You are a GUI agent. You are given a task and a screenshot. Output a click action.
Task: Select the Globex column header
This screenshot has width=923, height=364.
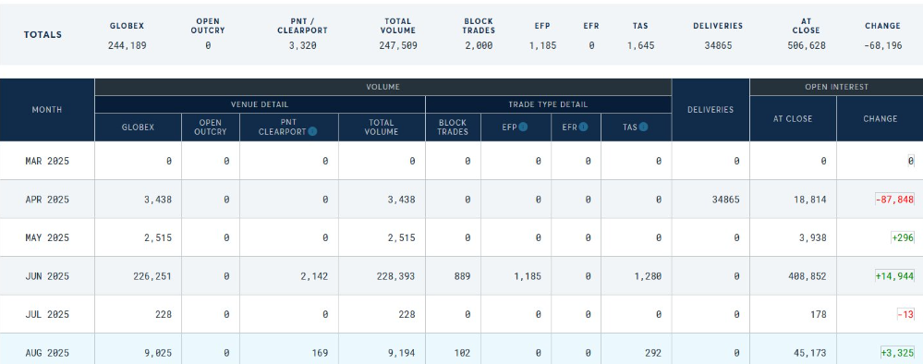(x=138, y=127)
